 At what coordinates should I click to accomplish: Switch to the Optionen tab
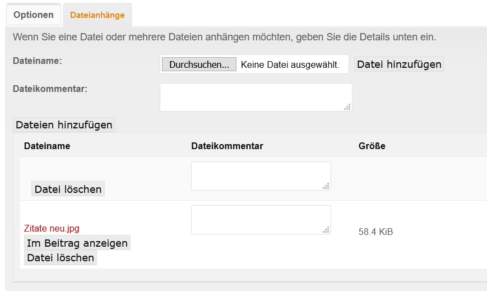[34, 15]
